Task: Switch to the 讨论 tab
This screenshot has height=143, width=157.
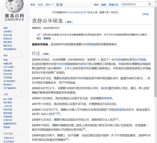Action: (x=40, y=5)
